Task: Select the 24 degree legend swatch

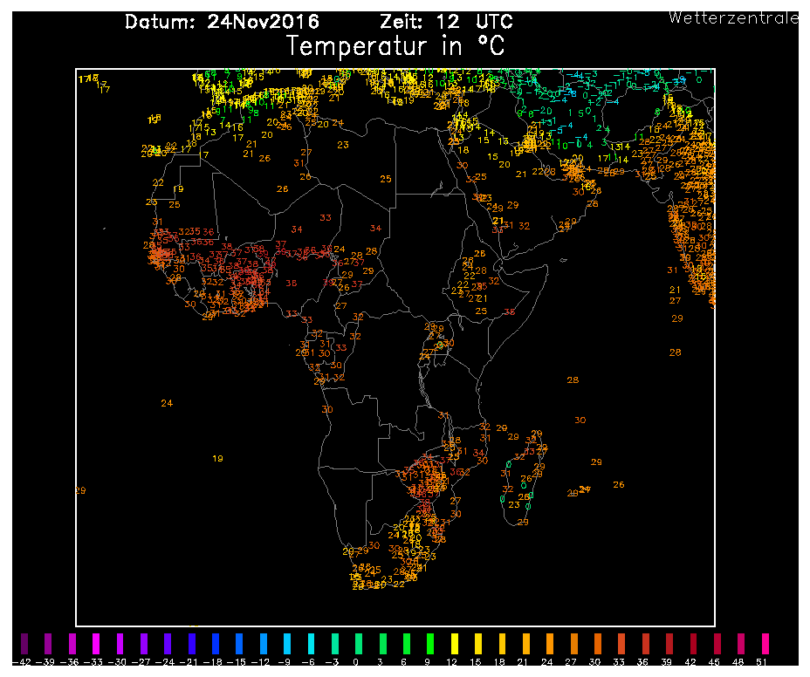Action: tap(550, 644)
